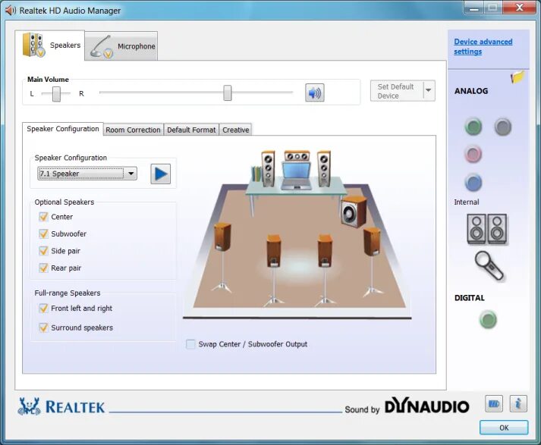Screen dimensions: 541x445
Task: Click the Dynaudio logo
Action: pyautogui.click(x=426, y=406)
